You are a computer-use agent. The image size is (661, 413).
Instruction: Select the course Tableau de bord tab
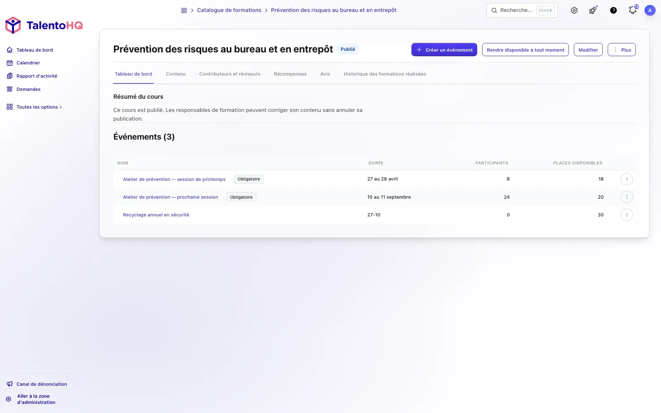click(133, 74)
